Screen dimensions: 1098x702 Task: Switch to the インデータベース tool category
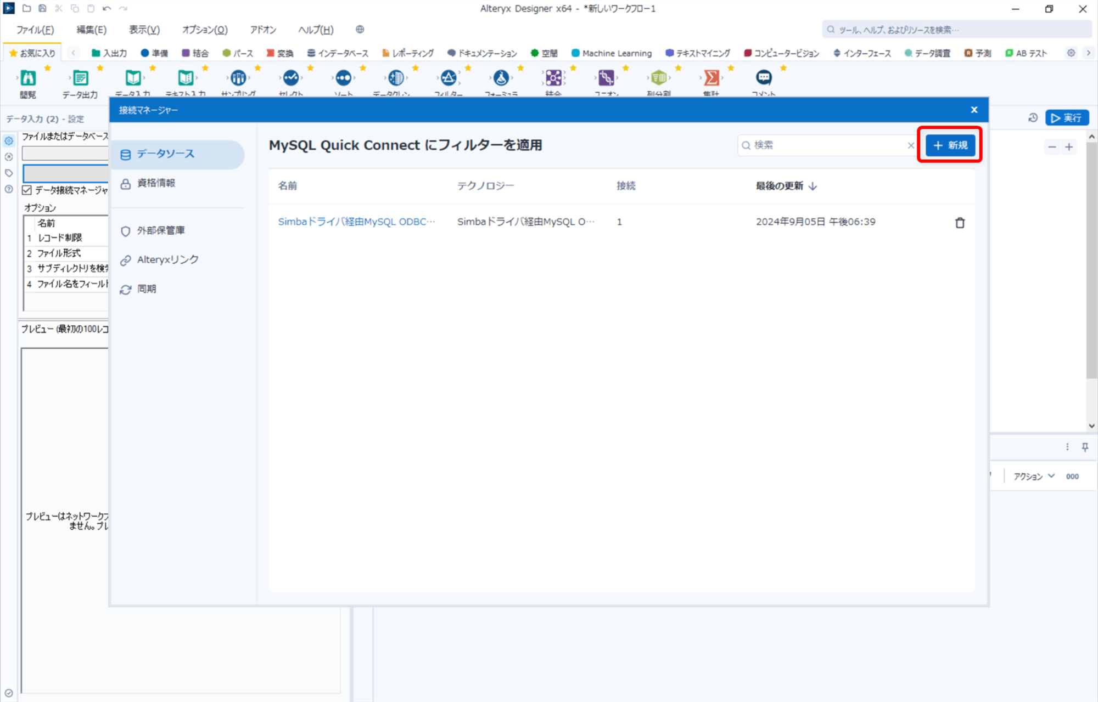tap(338, 53)
